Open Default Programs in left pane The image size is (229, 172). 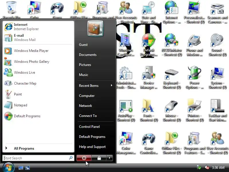[x=38, y=116]
